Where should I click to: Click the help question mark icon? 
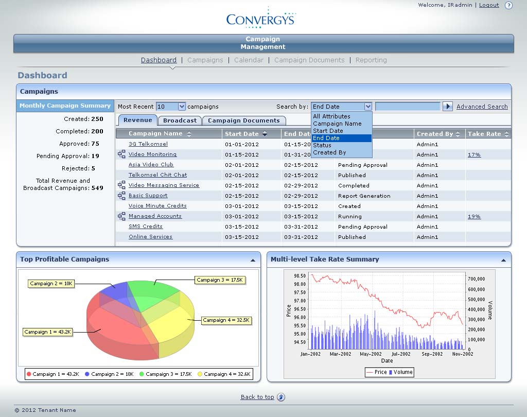[508, 5]
